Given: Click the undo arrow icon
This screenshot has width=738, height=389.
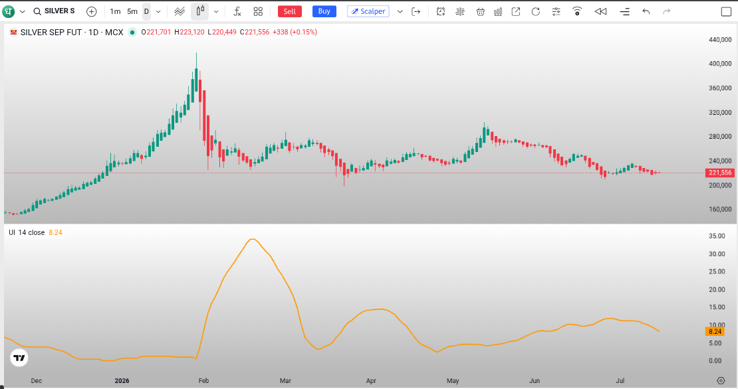Looking at the screenshot, I should coord(646,11).
